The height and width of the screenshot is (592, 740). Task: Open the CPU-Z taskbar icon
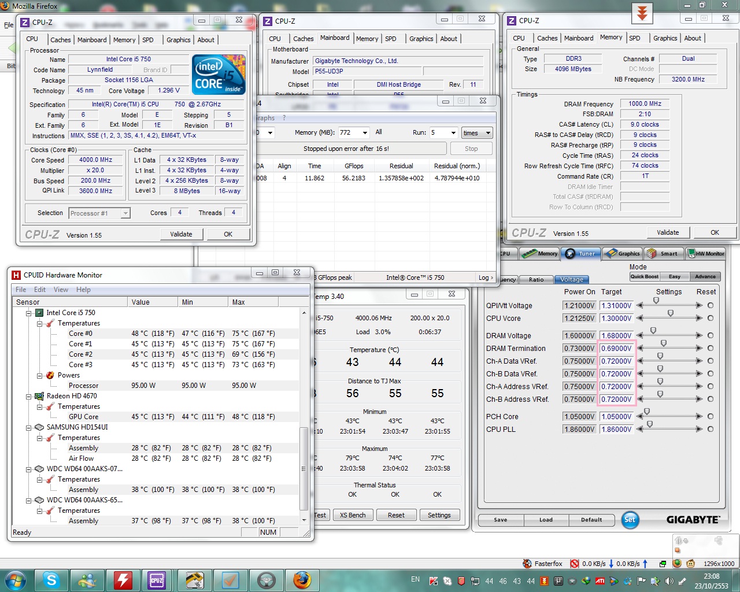point(156,580)
